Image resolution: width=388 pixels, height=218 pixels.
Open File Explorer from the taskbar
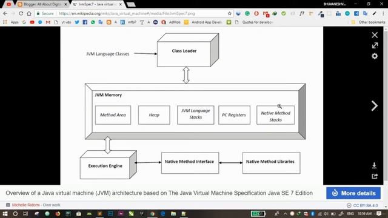pyautogui.click(x=173, y=214)
